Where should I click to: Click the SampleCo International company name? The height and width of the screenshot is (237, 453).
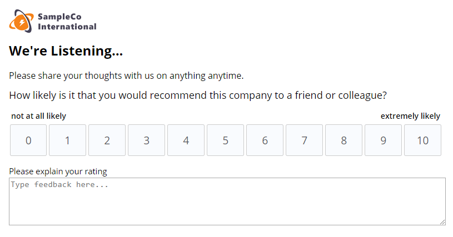(67, 21)
